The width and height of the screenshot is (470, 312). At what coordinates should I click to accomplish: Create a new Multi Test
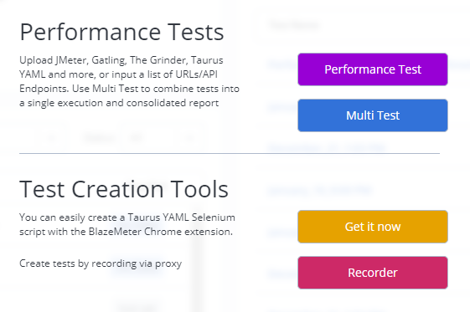[x=373, y=115]
